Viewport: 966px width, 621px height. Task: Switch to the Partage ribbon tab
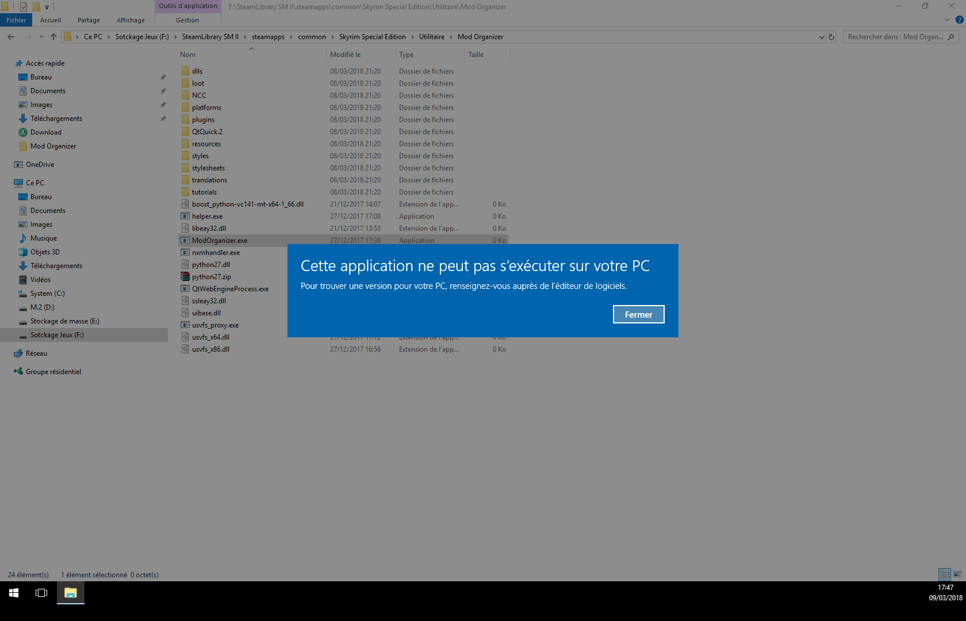(x=89, y=20)
